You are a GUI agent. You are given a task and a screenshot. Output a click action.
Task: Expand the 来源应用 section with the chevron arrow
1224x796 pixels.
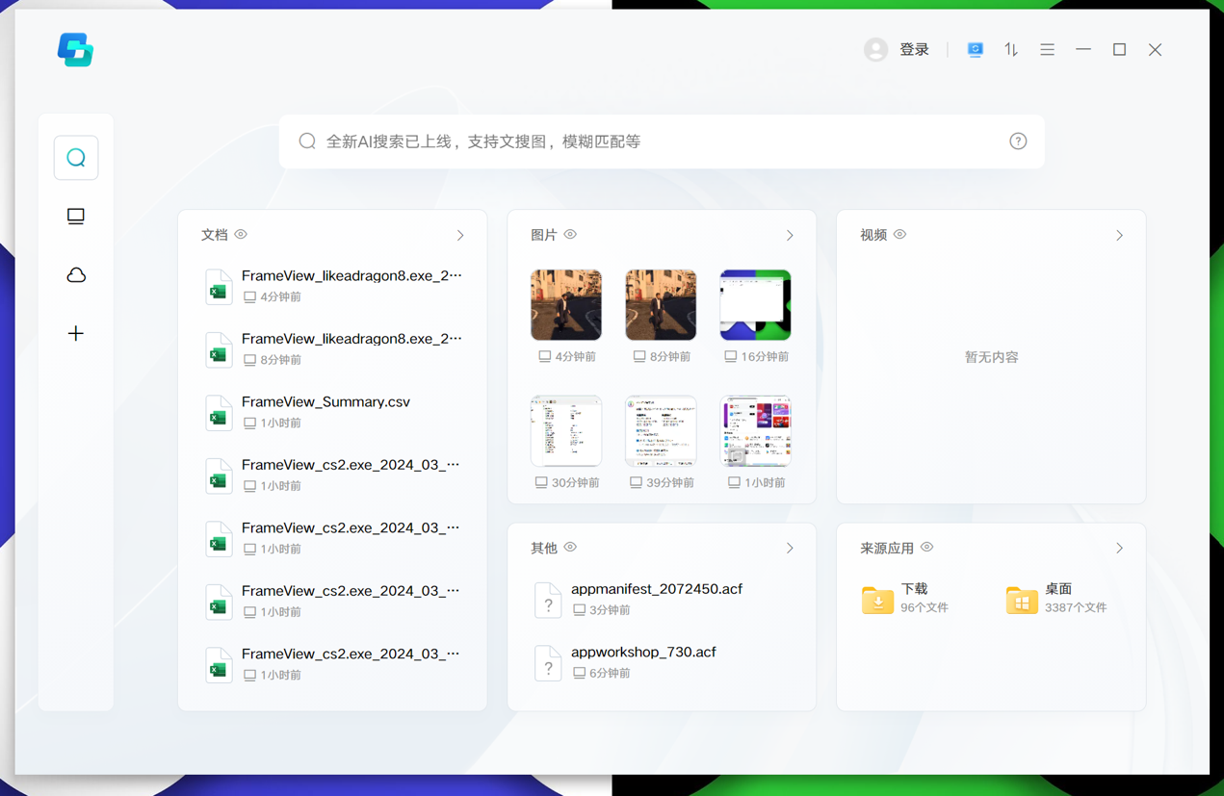click(x=1119, y=549)
